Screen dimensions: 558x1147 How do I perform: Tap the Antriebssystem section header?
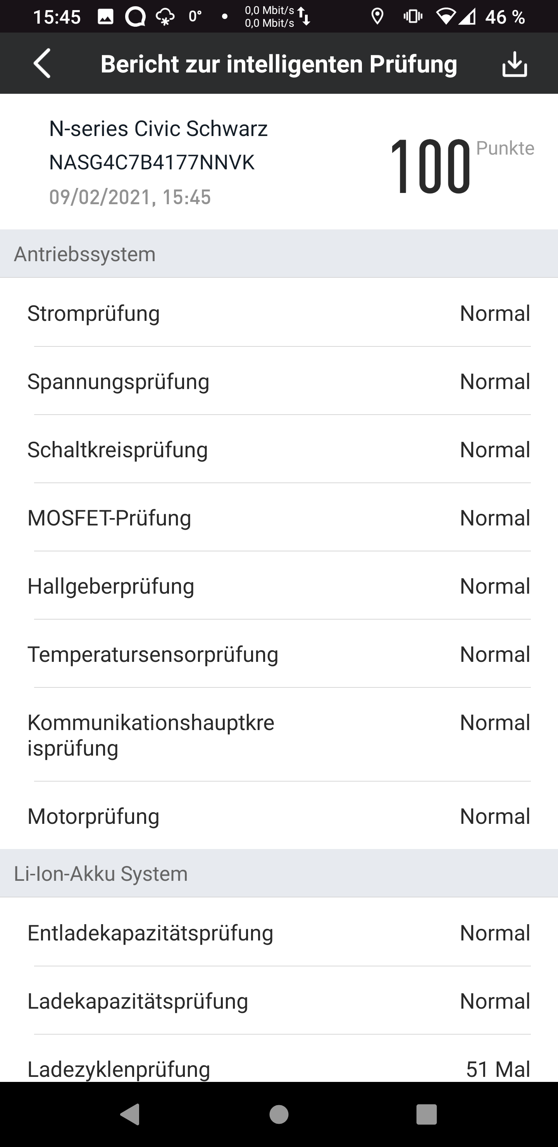[x=279, y=254]
